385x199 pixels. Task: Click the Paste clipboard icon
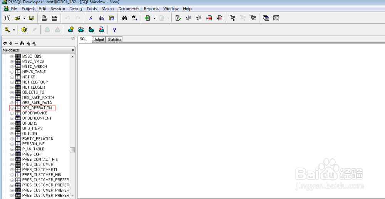pyautogui.click(x=111, y=18)
